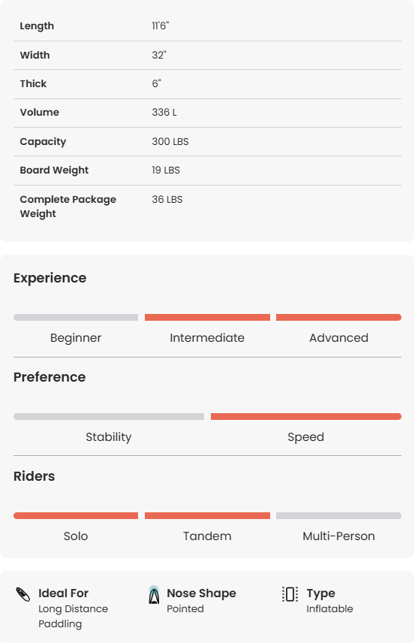Select the Intermediate experience bar
The height and width of the screenshot is (643, 415).
[x=207, y=318]
